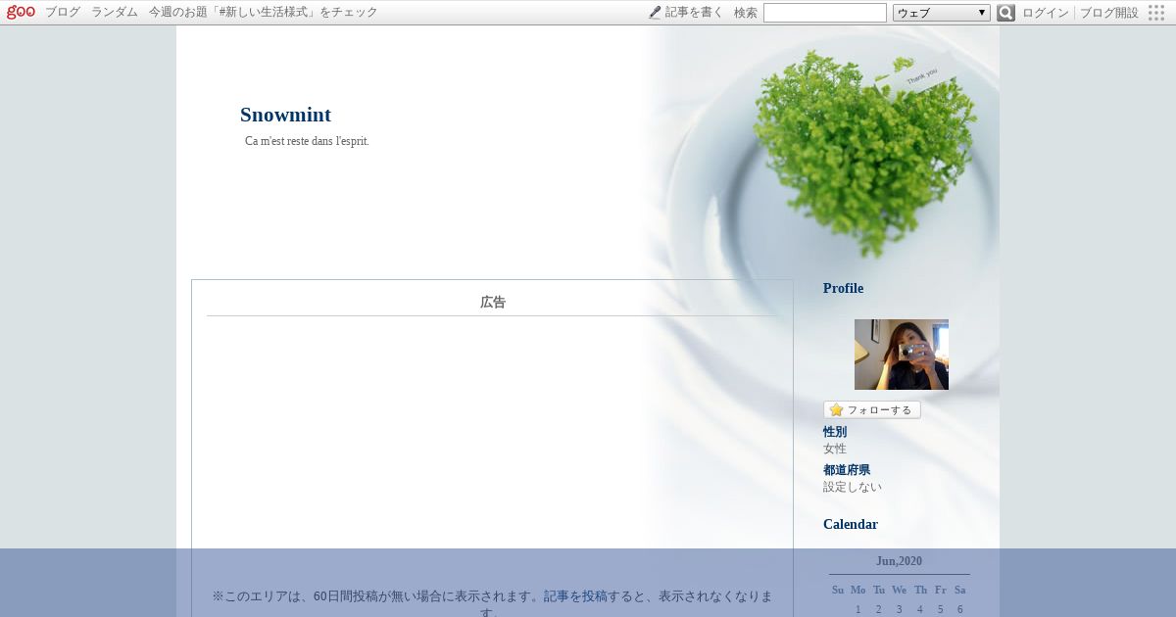Click the ログイン link
The width and height of the screenshot is (1176, 617).
pos(1046,13)
